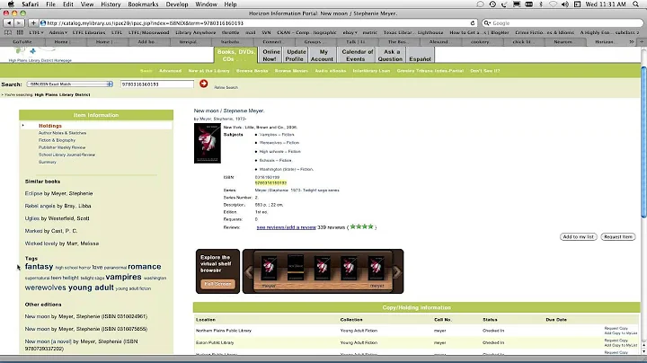This screenshot has height=363, width=647.
Task: Open the Top Sites grid icon
Action: pyautogui.click(x=20, y=32)
